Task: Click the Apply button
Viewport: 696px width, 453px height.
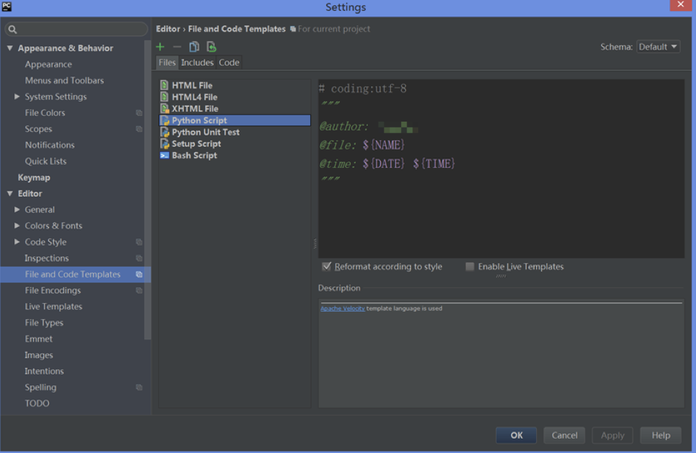Action: (x=613, y=435)
